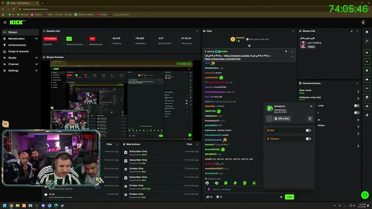Screen dimensions: 372x209
Task: Open Slow mode options chevron
Action: point(358,91)
